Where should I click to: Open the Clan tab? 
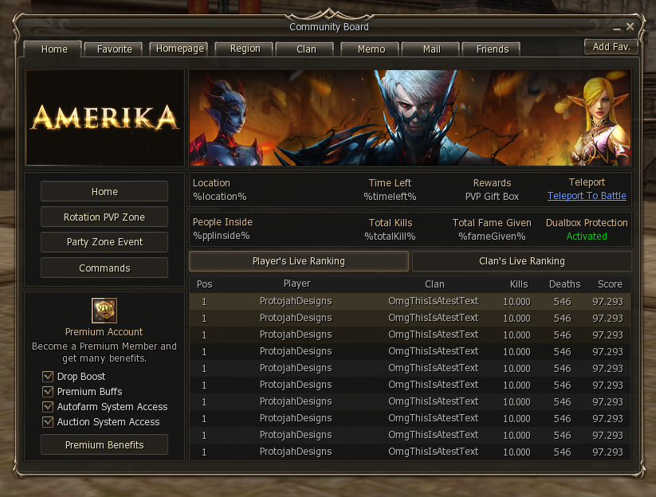pos(306,49)
